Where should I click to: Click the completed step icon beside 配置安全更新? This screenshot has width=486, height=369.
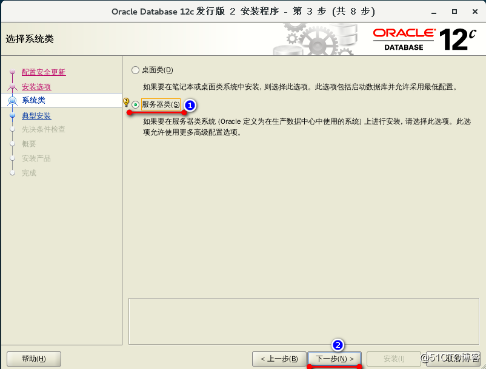(13, 71)
